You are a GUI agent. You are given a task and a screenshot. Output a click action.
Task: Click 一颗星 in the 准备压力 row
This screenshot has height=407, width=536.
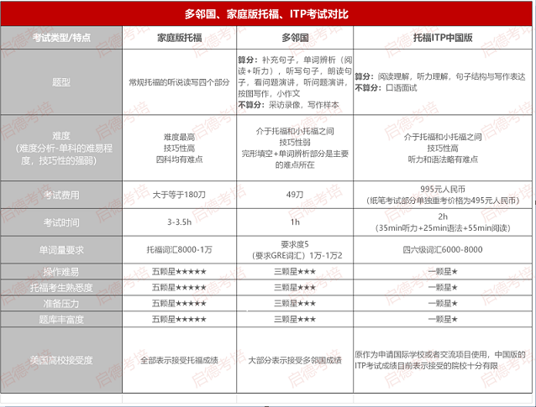443,304
